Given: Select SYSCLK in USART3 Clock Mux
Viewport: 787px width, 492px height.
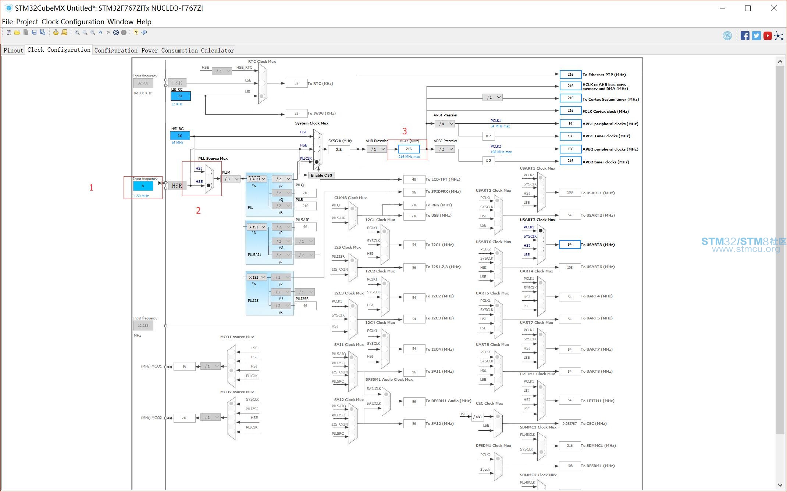Looking at the screenshot, I should [541, 240].
